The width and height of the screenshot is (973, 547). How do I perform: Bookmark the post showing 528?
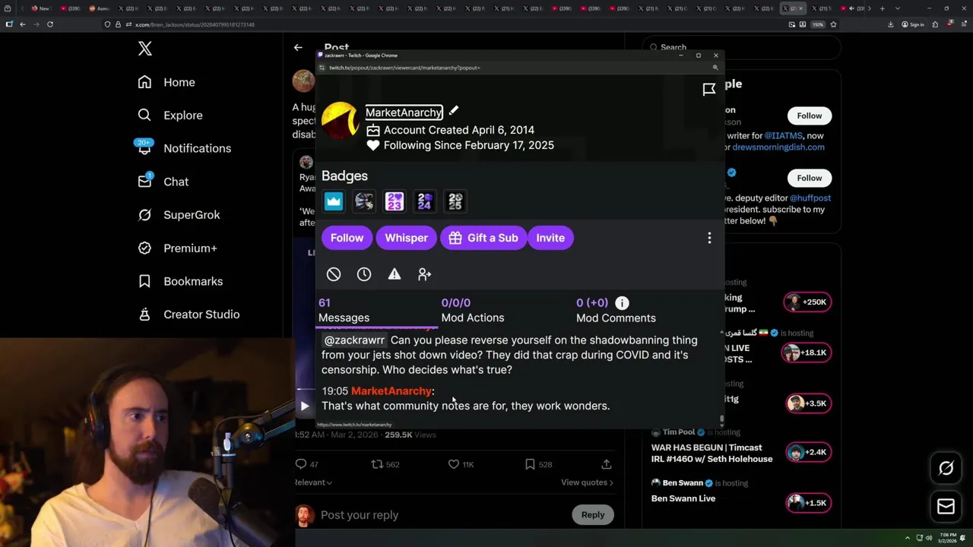pos(530,464)
